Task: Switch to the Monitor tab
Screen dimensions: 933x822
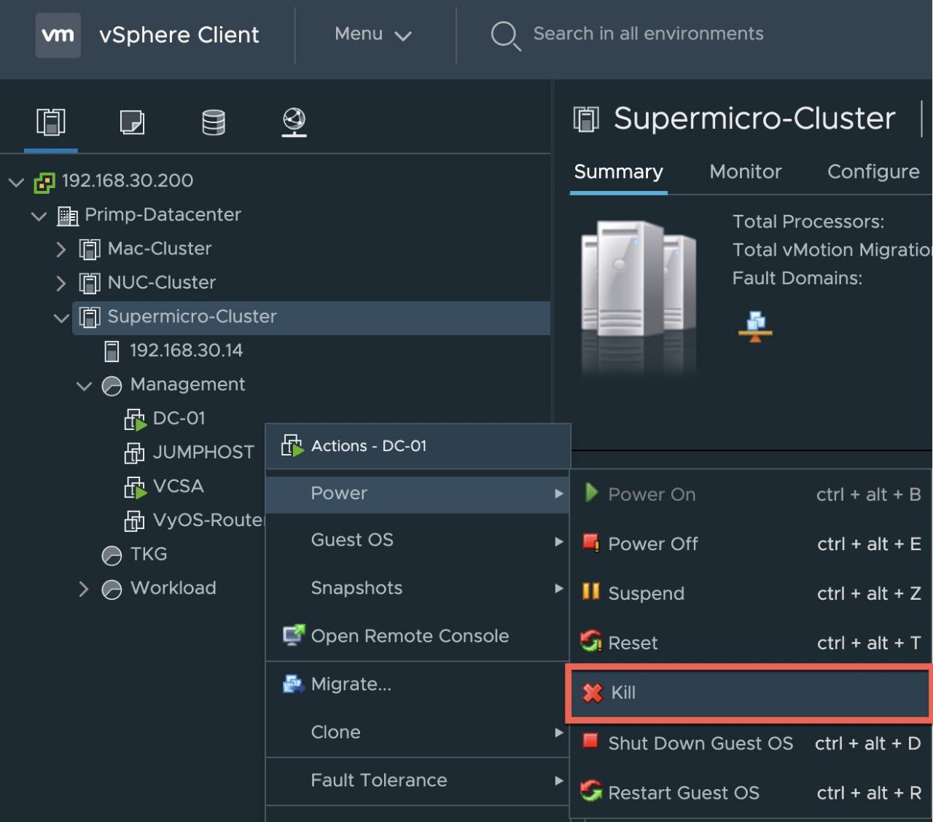Action: point(745,172)
